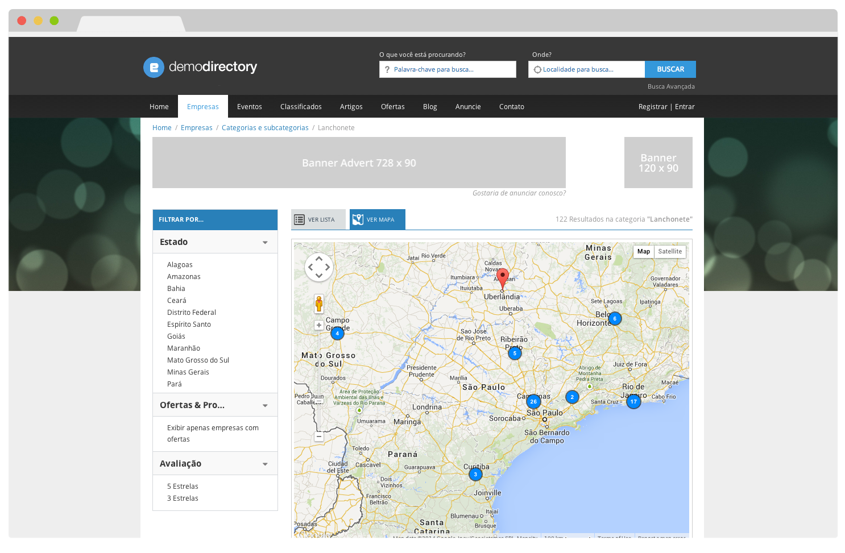
Task: Filter by state Ceará
Action: point(177,301)
